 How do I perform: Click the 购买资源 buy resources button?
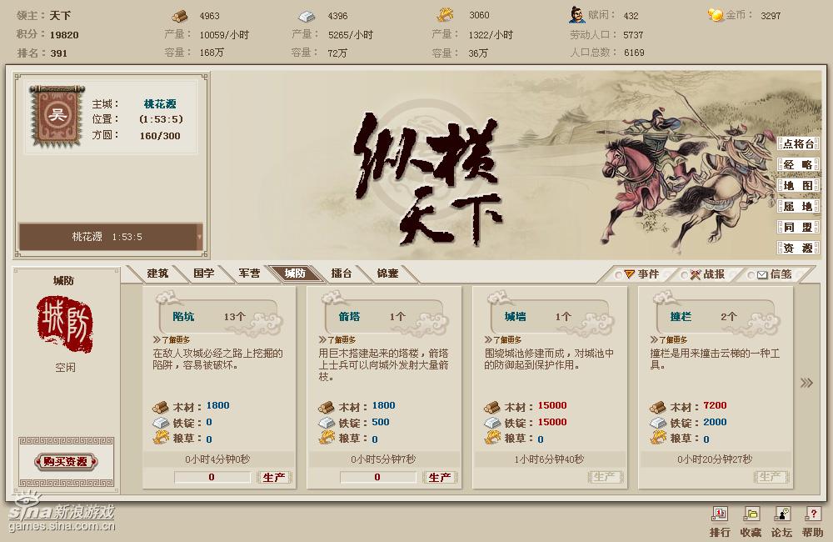[66, 461]
